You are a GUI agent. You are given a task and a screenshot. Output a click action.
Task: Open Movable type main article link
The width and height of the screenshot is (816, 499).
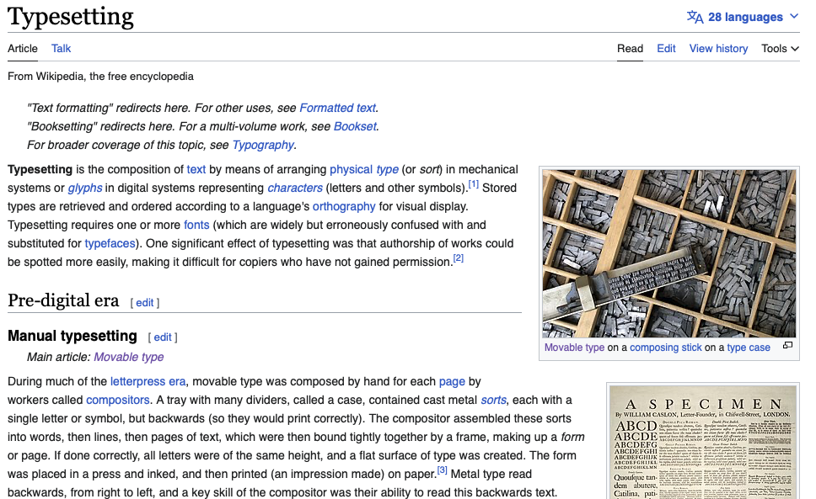(x=128, y=358)
